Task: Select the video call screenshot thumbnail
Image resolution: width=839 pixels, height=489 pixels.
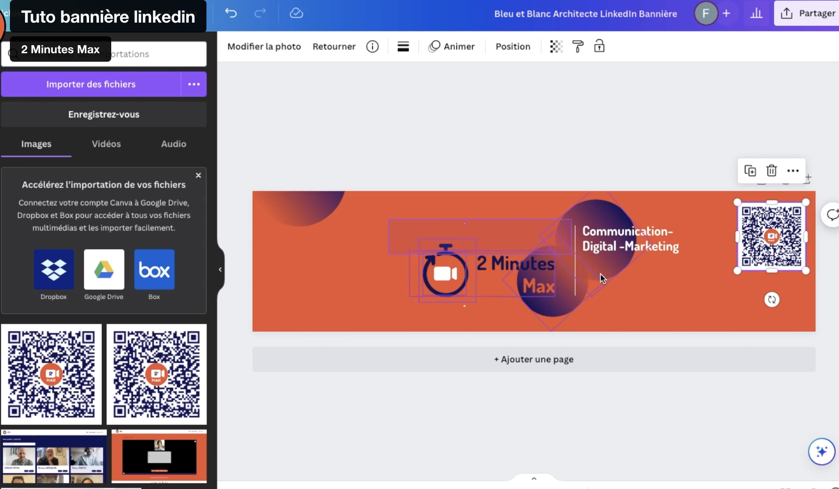Action: coord(54,456)
